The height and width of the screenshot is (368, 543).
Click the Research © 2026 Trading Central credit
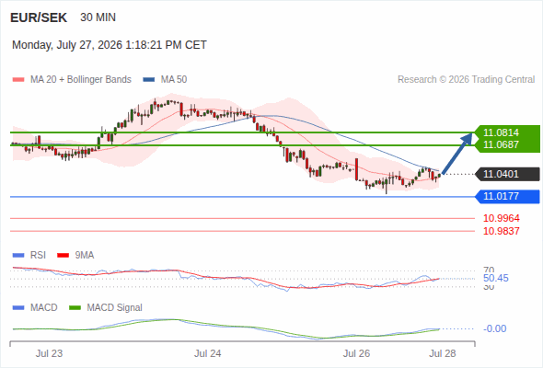(x=466, y=80)
